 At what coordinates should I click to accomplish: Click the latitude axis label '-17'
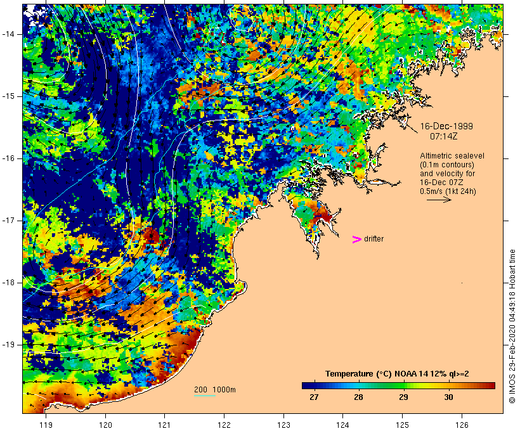[8, 221]
